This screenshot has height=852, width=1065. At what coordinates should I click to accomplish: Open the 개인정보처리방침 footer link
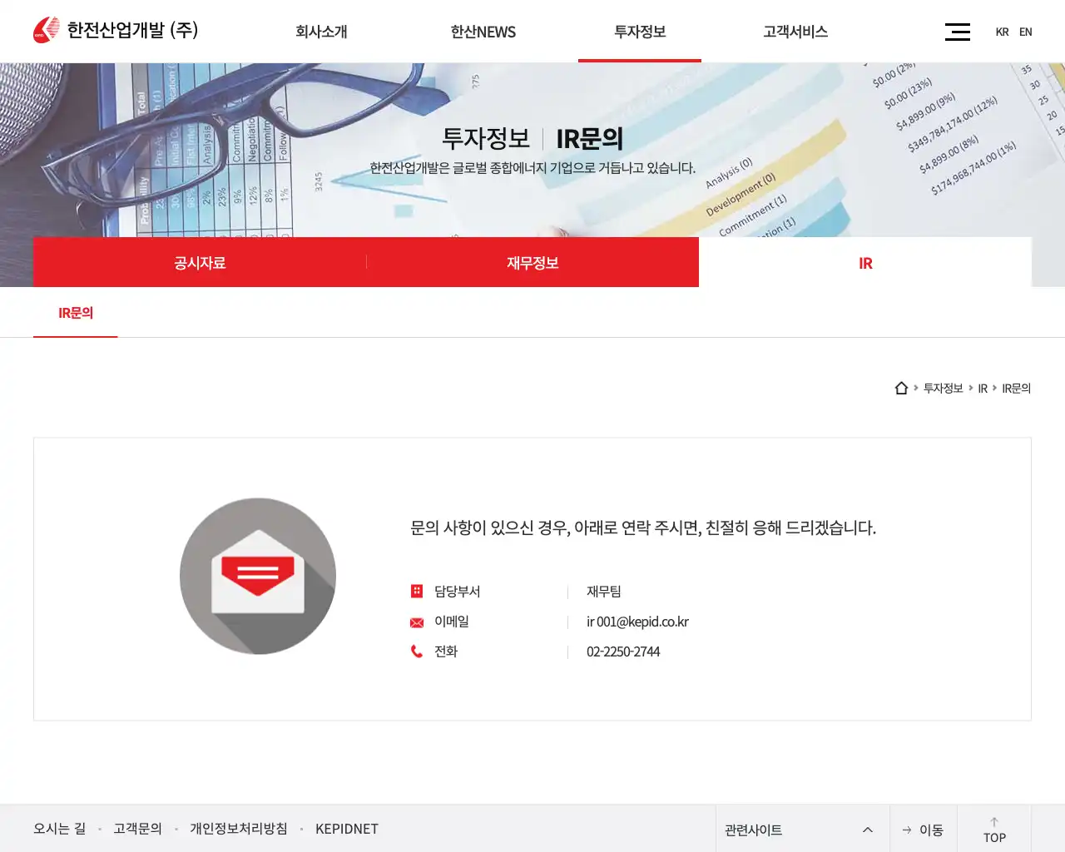pos(238,829)
